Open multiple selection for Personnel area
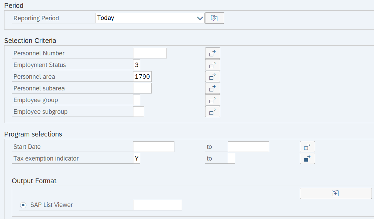This screenshot has width=374, height=219. [212, 76]
